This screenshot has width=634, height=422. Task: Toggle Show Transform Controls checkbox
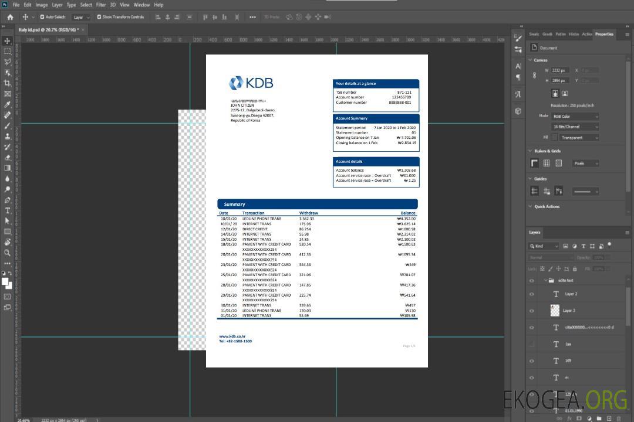[99, 17]
